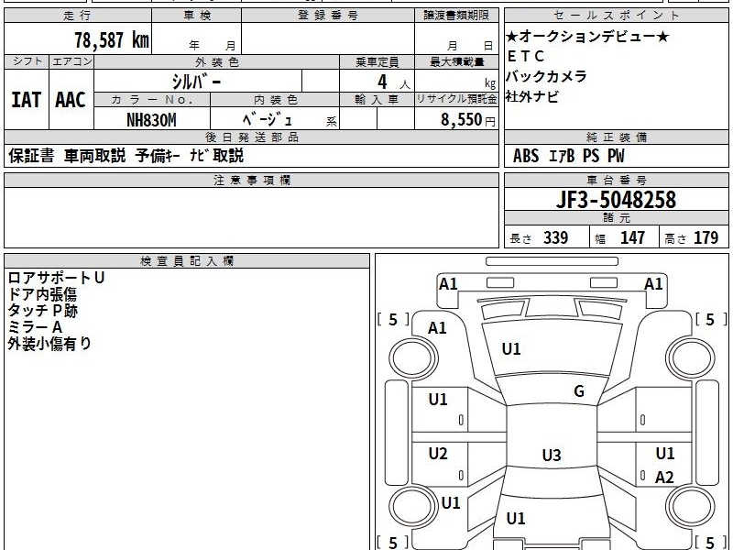Click the エアコン header label
Viewport: 733px width, 550px height.
click(71, 61)
